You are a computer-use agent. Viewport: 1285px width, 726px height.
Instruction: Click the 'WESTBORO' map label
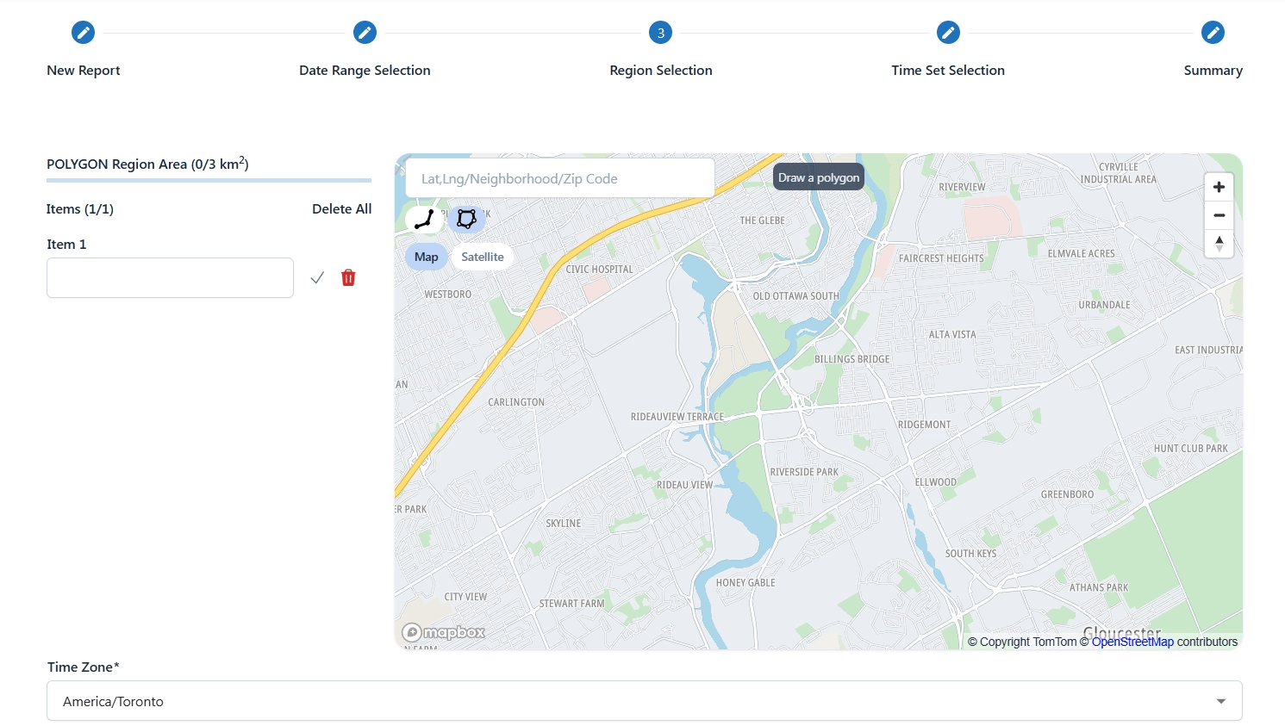(x=447, y=295)
